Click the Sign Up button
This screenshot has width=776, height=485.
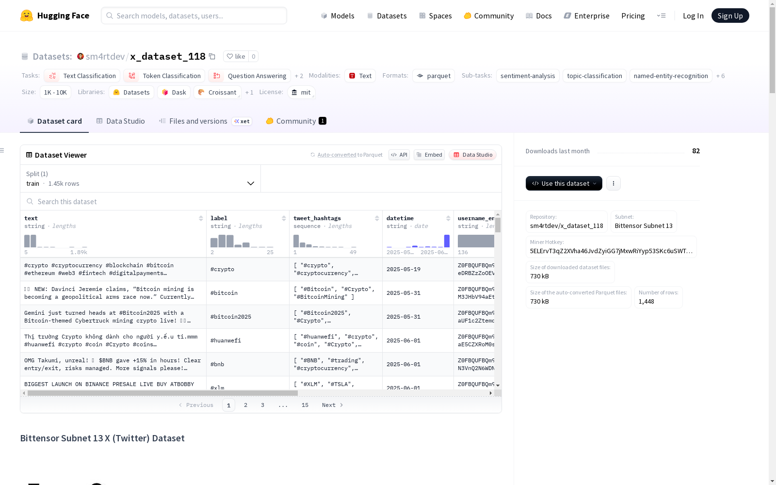click(x=730, y=16)
